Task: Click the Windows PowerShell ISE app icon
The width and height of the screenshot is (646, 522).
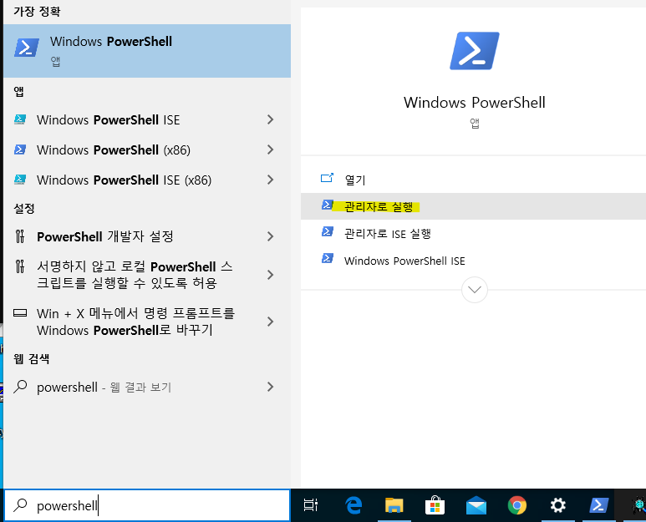Action: (20, 119)
